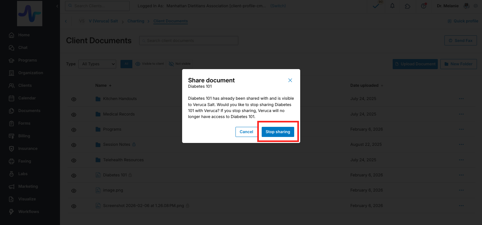The image size is (482, 225).
Task: Click the Insurance shield icon
Action: [12, 149]
